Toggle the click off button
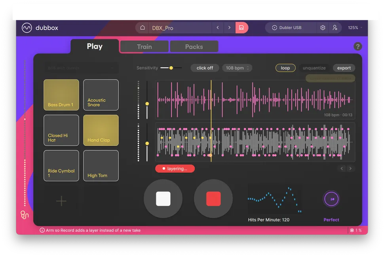Viewport: 384px width, 256px height. (x=205, y=68)
